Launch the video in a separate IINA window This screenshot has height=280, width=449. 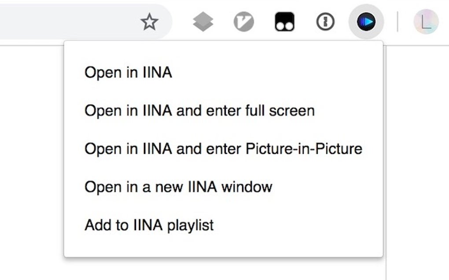(x=178, y=187)
